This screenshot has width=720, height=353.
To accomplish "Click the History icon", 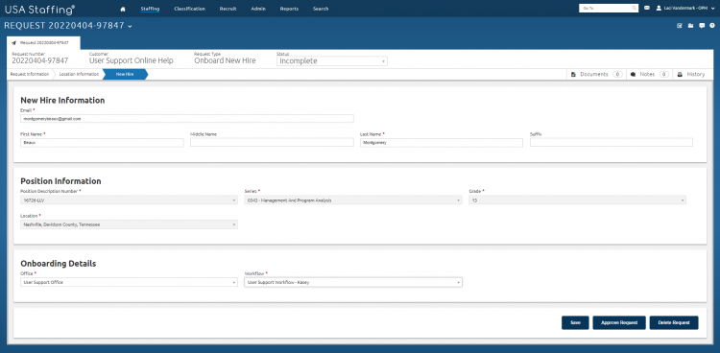I will click(680, 75).
